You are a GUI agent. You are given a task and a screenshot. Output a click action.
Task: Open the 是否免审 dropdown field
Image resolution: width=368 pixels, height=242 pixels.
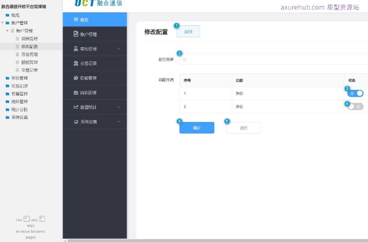[x=274, y=59]
